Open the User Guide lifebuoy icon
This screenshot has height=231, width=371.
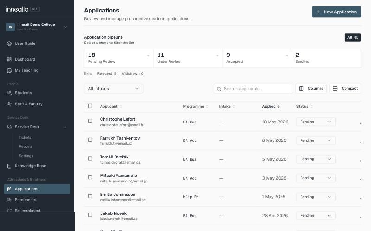point(9,43)
